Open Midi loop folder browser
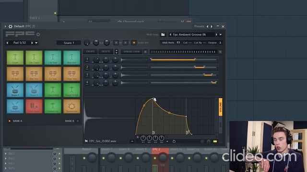Viewport: 307px width, 172px height. (163, 34)
